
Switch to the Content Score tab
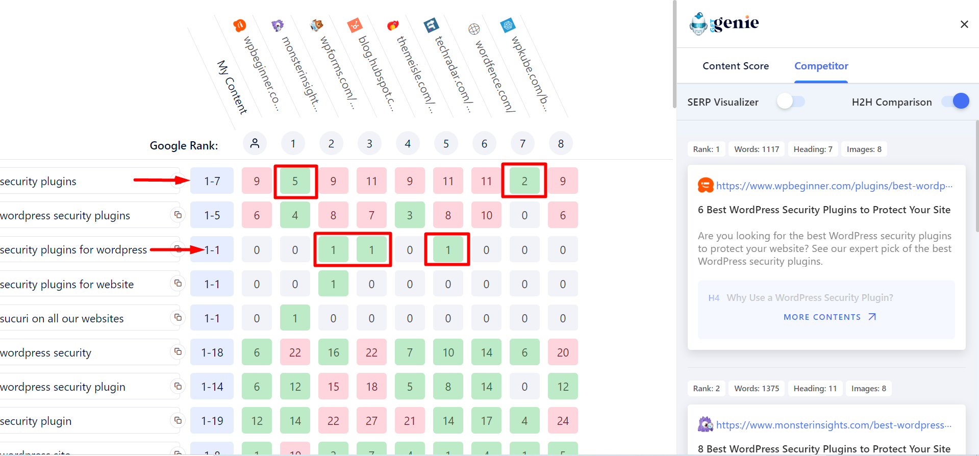pyautogui.click(x=736, y=66)
